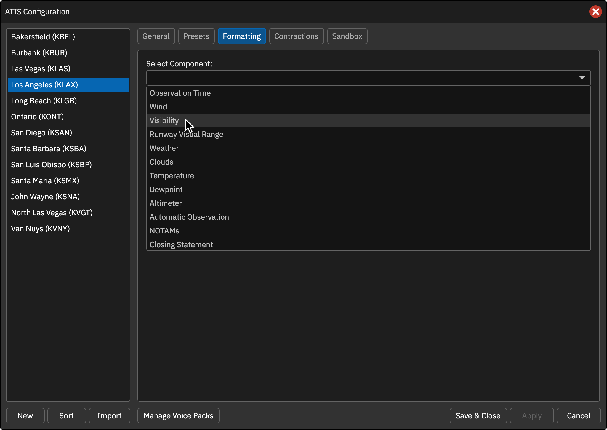Select San Diego (KSAN) station

coord(68,133)
